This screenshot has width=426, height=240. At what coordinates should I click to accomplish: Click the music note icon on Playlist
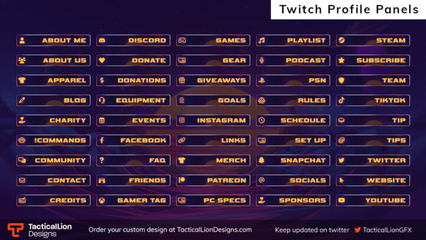pos(262,40)
